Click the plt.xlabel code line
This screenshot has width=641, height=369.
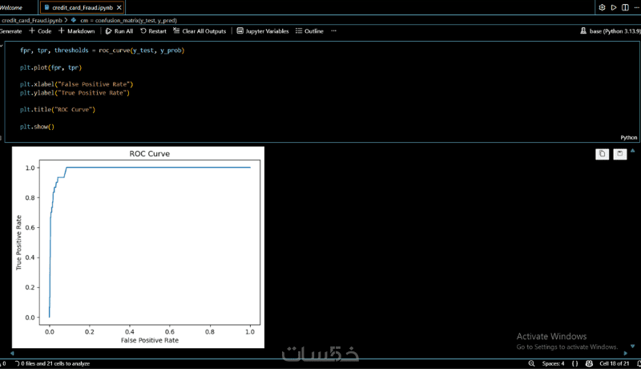pyautogui.click(x=76, y=84)
